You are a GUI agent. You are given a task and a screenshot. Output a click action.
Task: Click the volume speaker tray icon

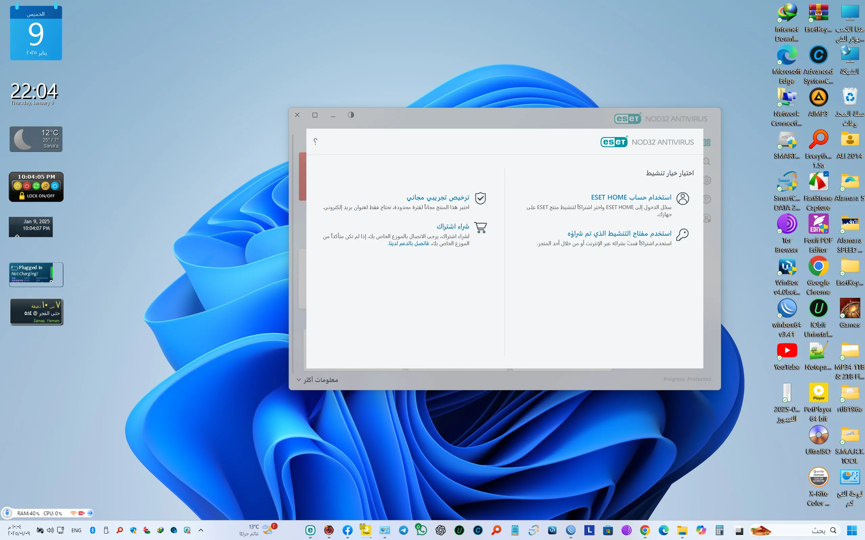coord(50,530)
